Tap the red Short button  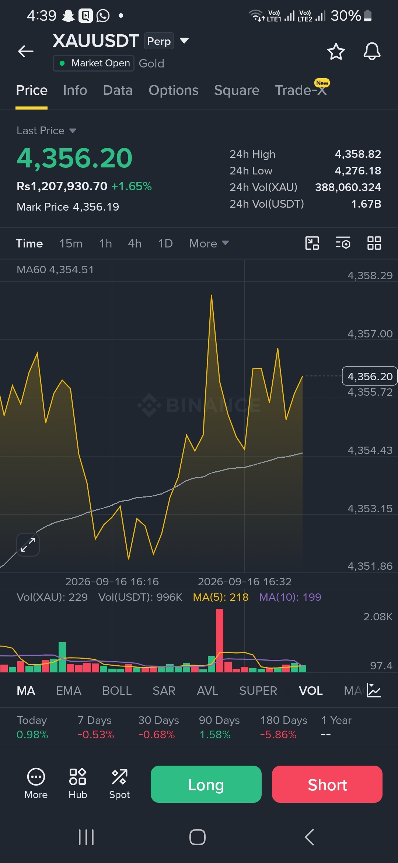coord(327,784)
